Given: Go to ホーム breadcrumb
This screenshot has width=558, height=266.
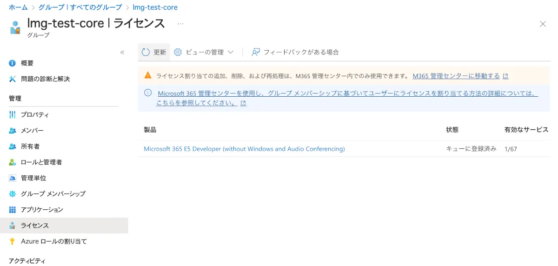Looking at the screenshot, I should pyautogui.click(x=18, y=7).
